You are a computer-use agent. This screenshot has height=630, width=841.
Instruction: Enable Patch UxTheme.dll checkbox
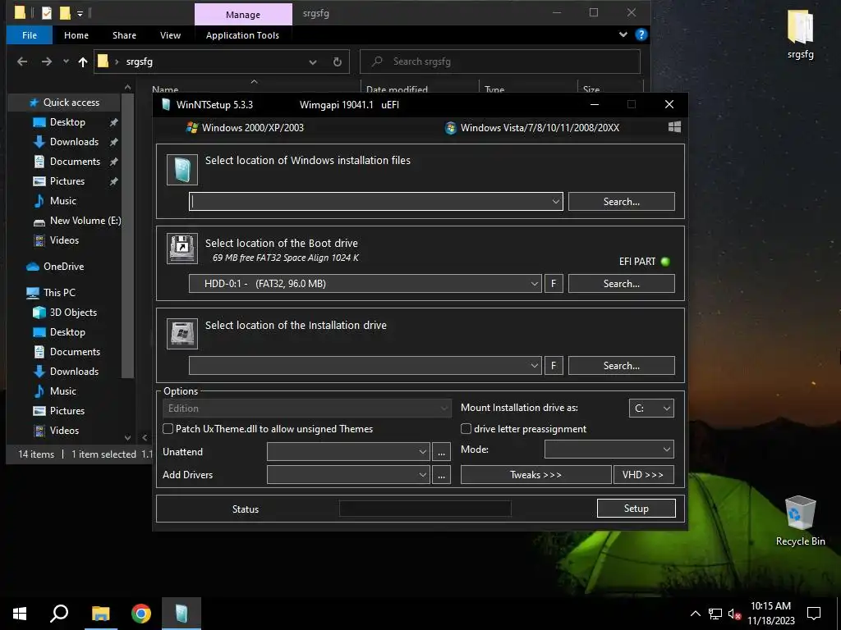point(168,428)
